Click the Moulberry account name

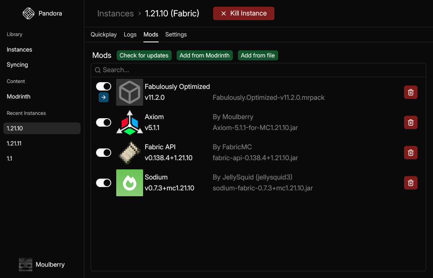click(x=50, y=265)
